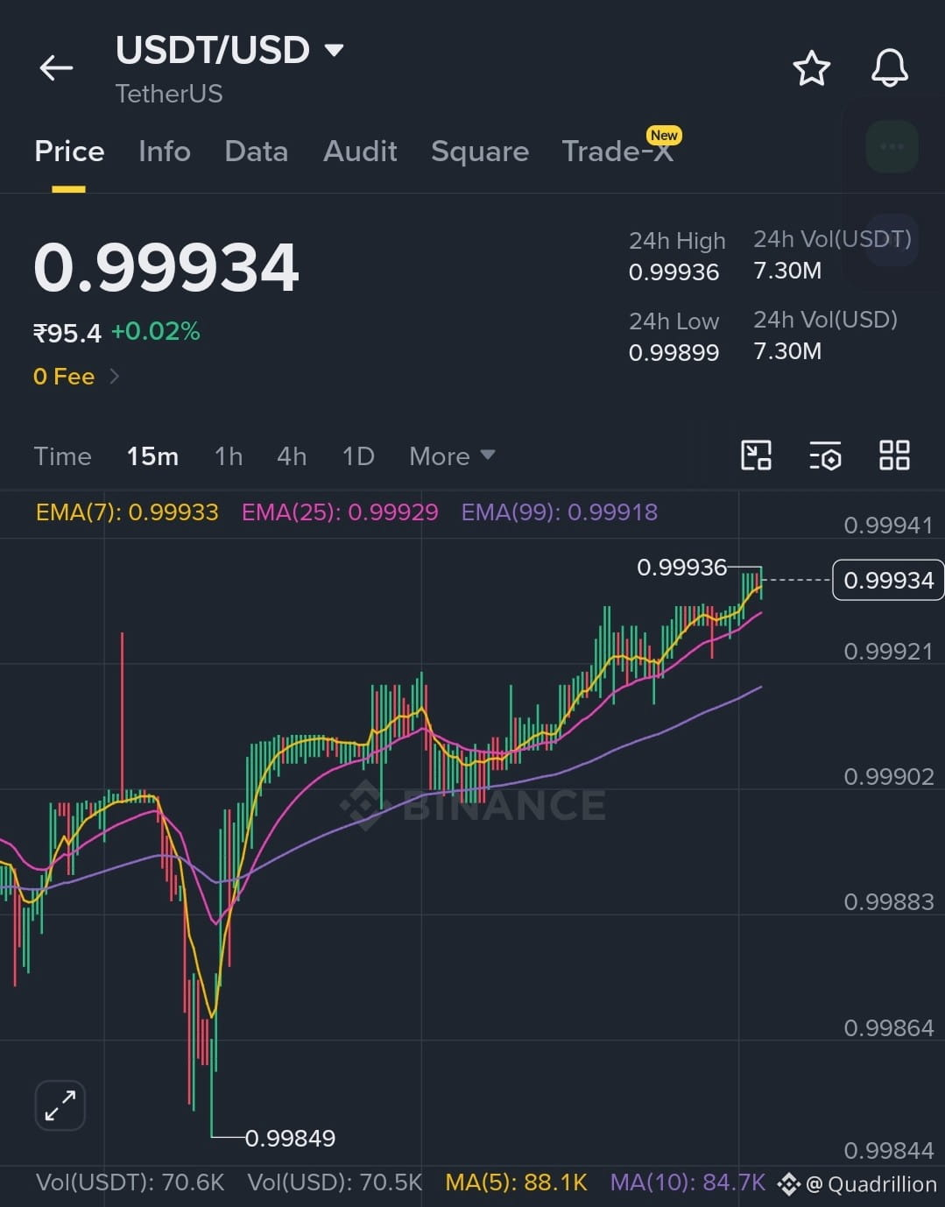The height and width of the screenshot is (1207, 945).
Task: Open price alerts via bell icon
Action: [889, 68]
